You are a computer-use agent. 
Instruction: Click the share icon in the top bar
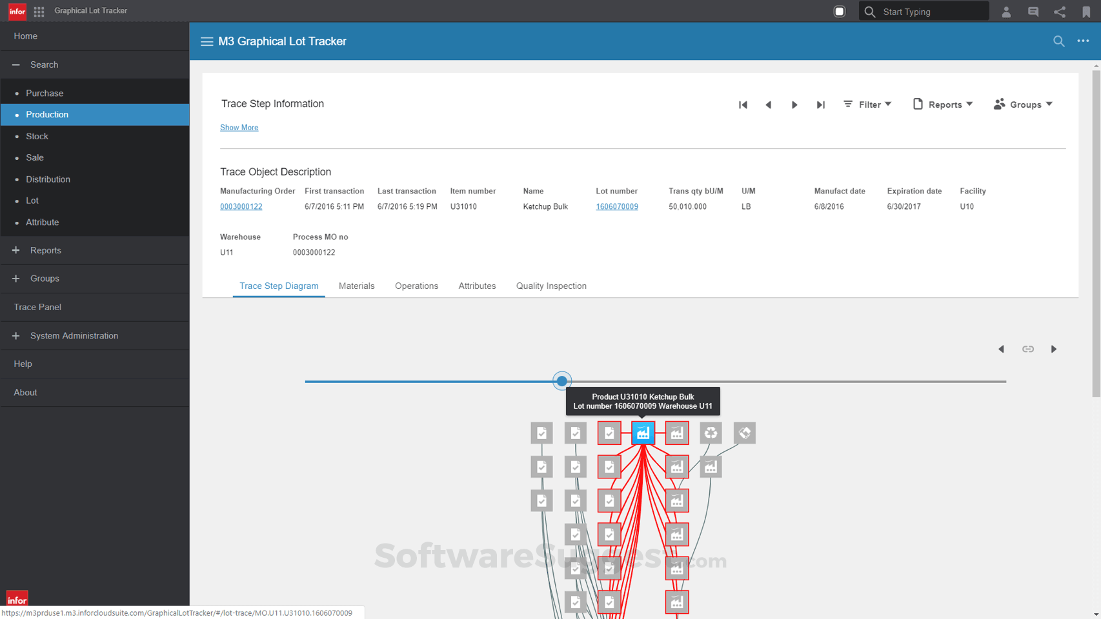click(x=1060, y=12)
